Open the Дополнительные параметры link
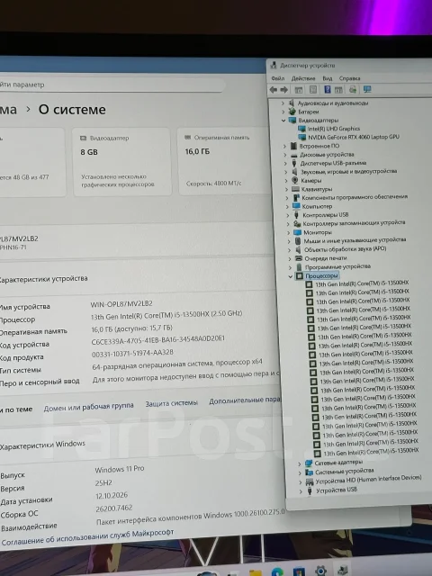This screenshot has height=576, width=432. (x=245, y=400)
